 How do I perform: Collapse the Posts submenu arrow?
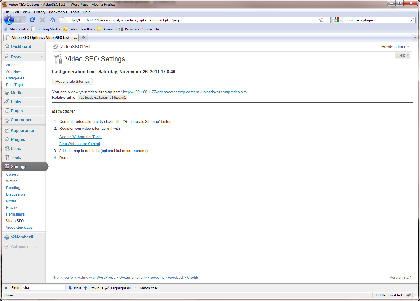(x=42, y=57)
